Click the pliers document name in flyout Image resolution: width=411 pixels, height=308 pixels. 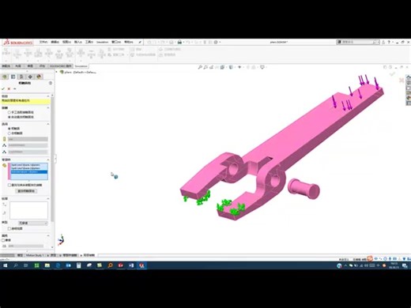tap(80, 72)
